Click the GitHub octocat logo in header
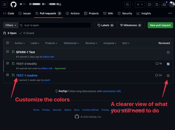This screenshot has height=130, width=175. pyautogui.click(x=13, y=5)
